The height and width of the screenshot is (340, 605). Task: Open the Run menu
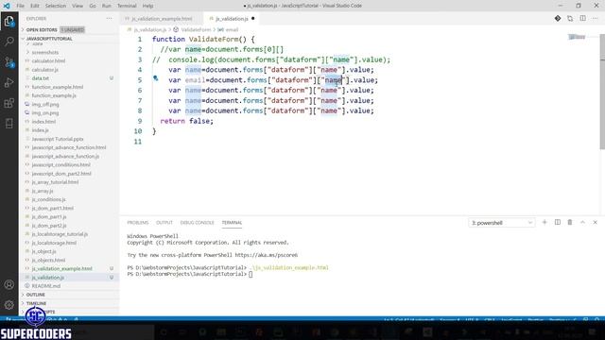(107, 6)
